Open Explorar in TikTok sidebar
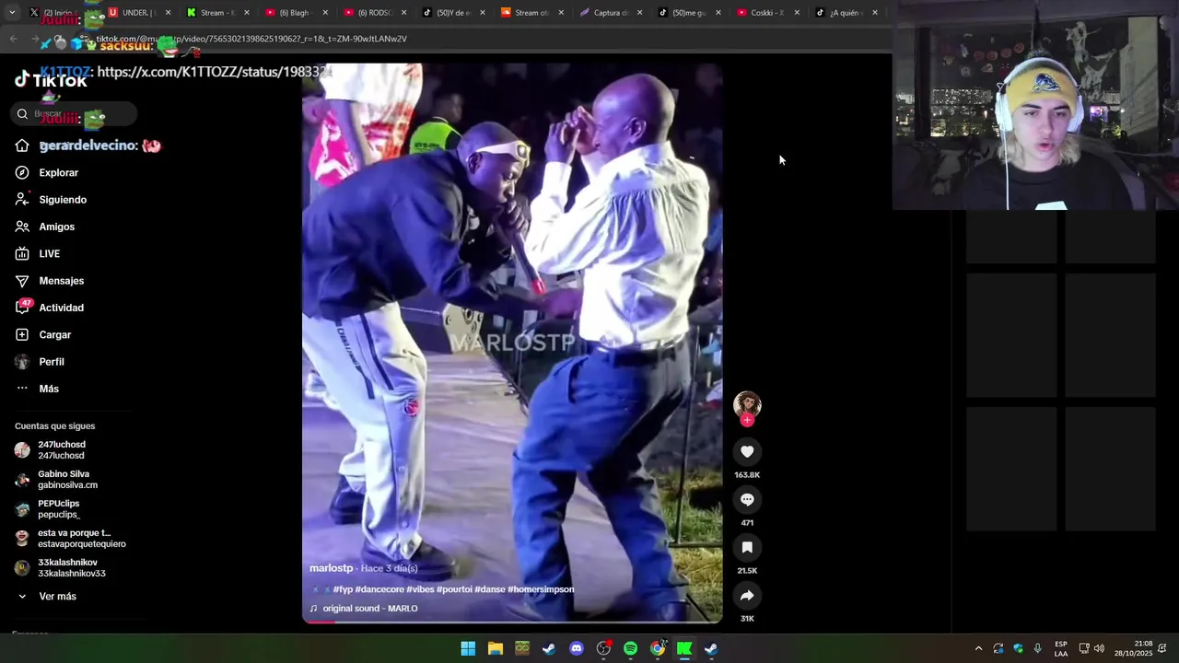The image size is (1179, 663). [58, 173]
